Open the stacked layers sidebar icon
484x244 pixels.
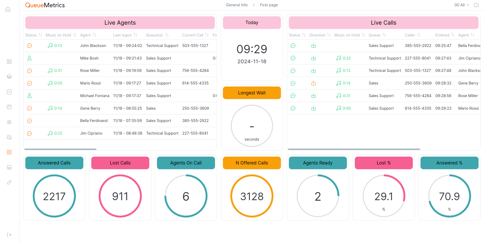[9, 77]
